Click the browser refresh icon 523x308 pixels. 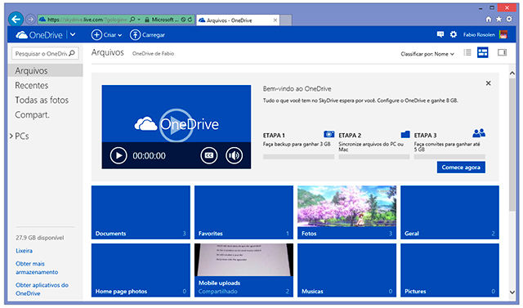pos(190,20)
